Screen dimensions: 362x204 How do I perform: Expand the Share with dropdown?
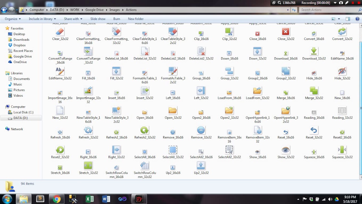[x=73, y=19]
